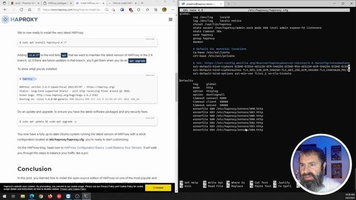The width and height of the screenshot is (356, 200).
Task: Close the HAProxy packages tab
Action: tap(71, 3)
